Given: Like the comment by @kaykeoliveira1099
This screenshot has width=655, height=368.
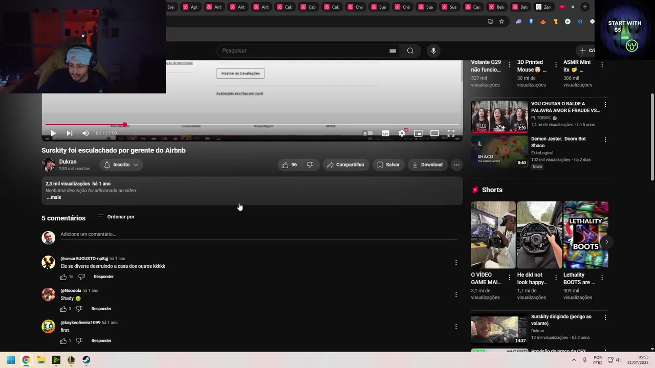Looking at the screenshot, I should pyautogui.click(x=63, y=341).
